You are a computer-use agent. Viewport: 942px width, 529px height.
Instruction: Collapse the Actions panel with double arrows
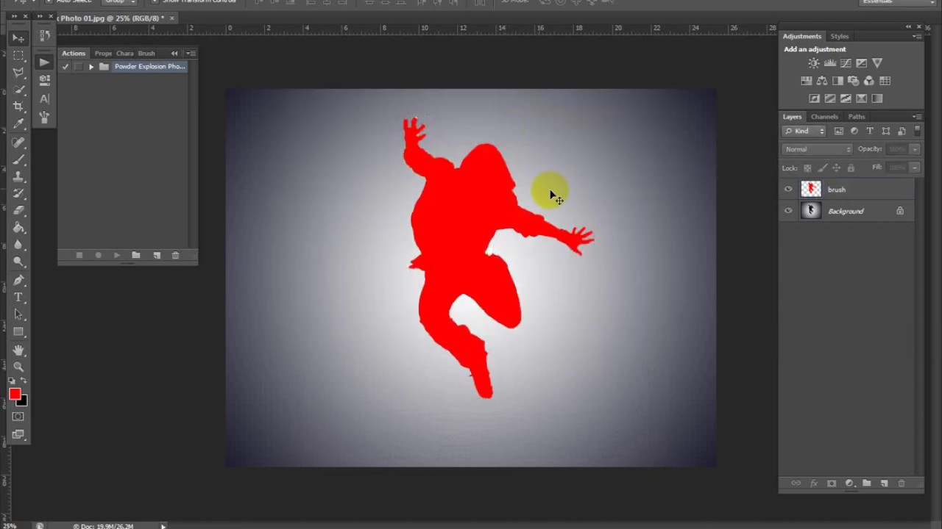tap(174, 54)
